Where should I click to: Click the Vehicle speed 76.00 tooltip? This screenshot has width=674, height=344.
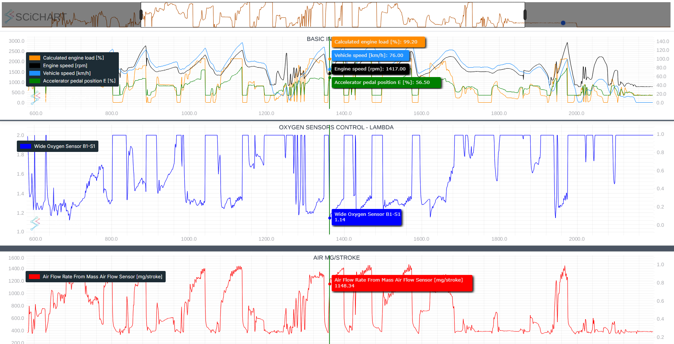pos(370,56)
